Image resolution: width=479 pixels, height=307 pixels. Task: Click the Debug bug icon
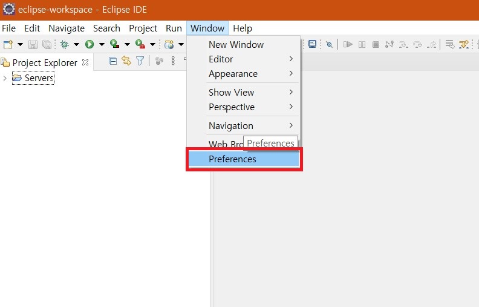pos(65,44)
